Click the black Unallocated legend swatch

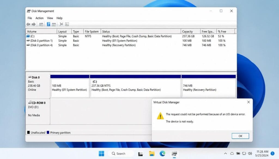coord(28,132)
